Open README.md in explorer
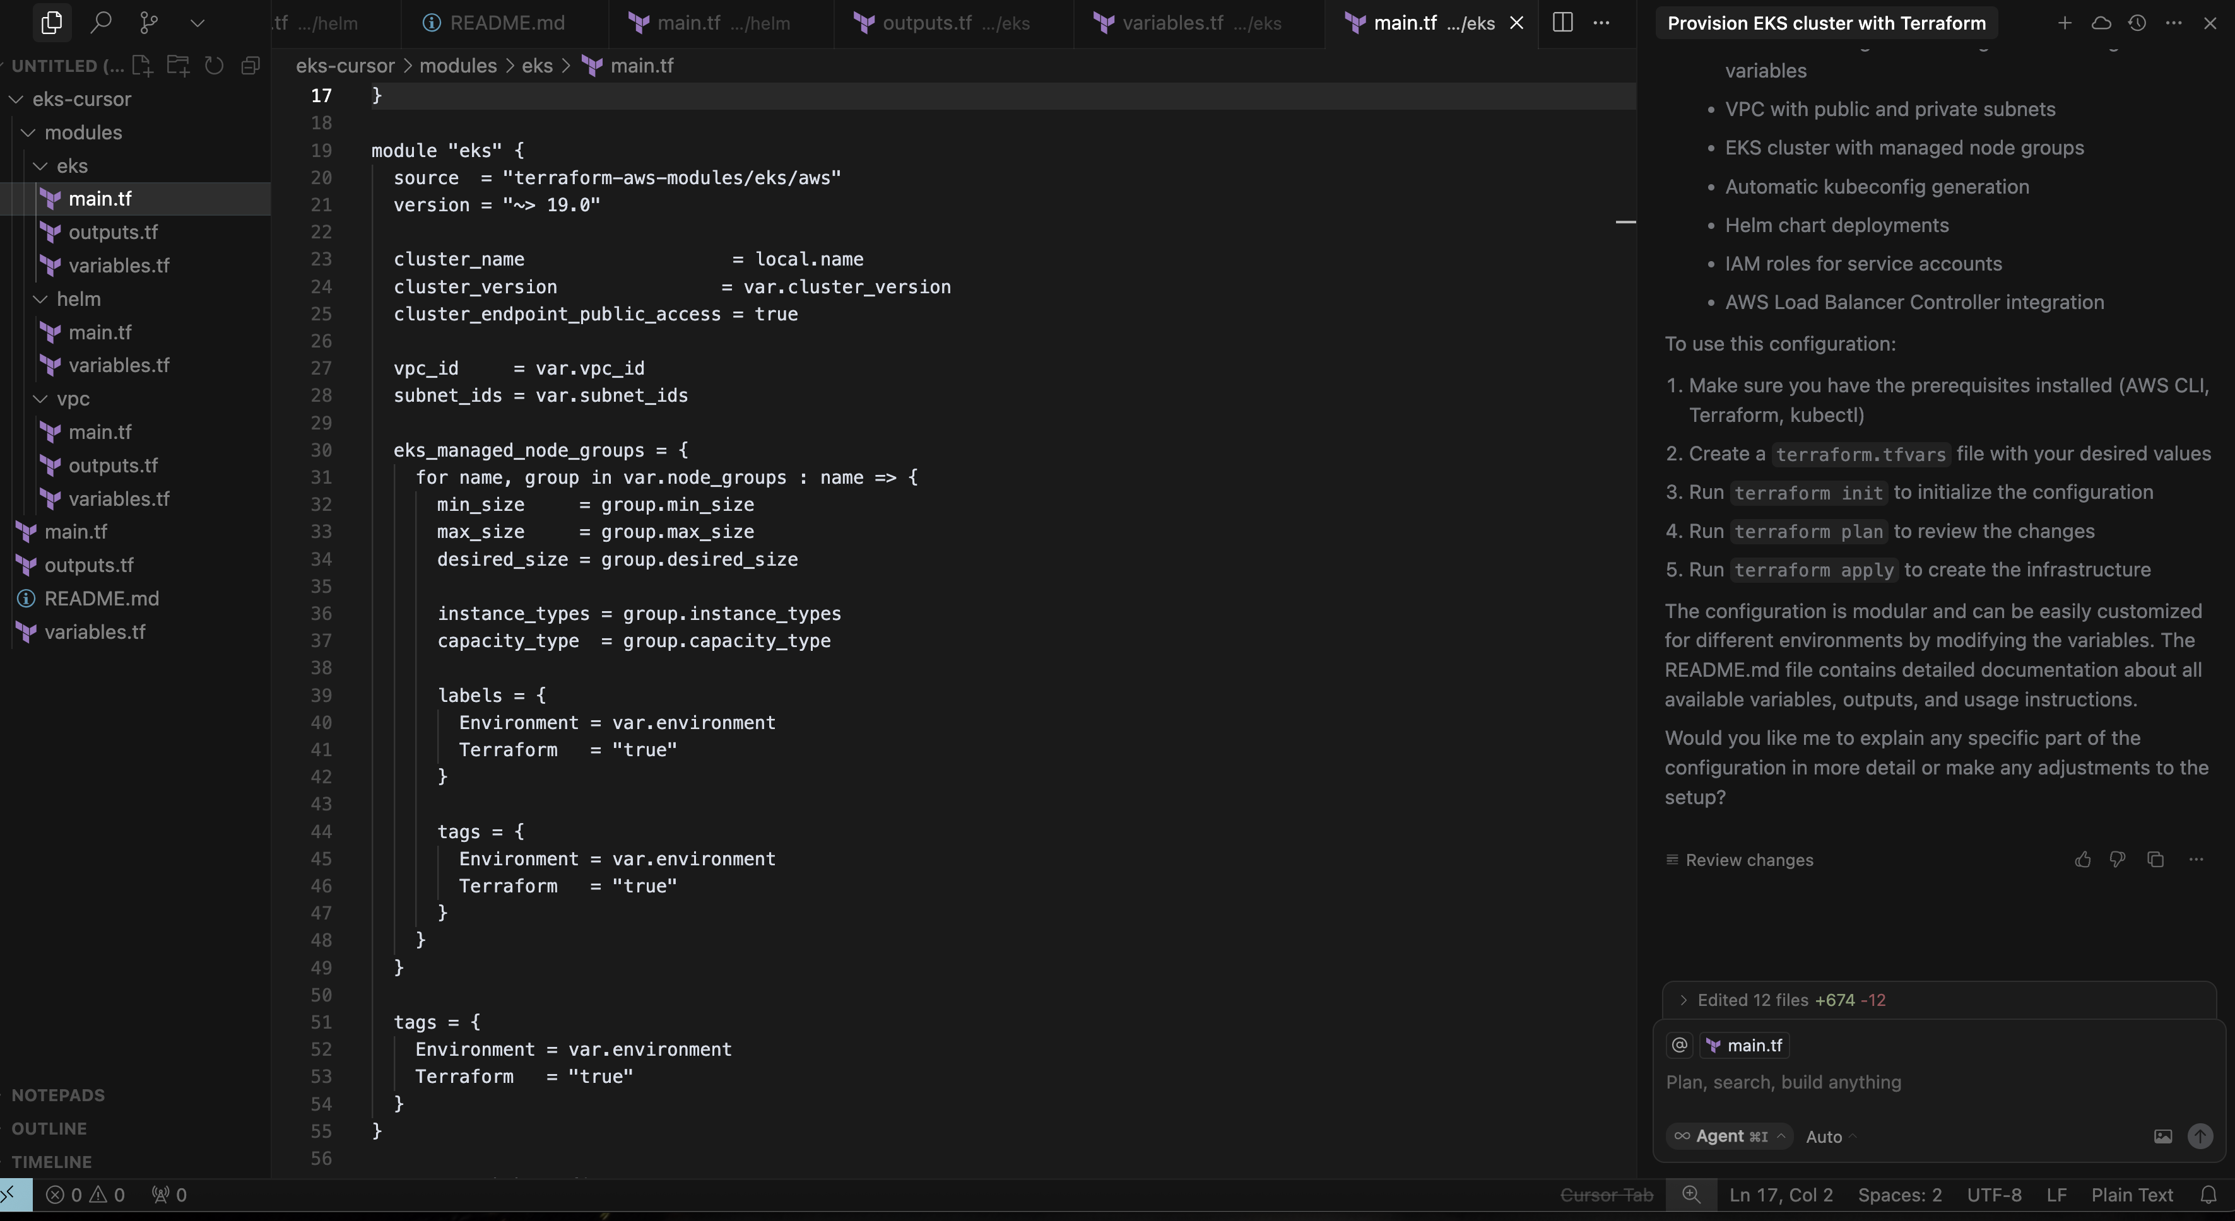 [102, 599]
